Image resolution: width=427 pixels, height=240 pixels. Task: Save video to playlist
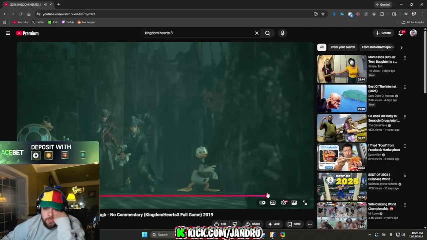294,224
